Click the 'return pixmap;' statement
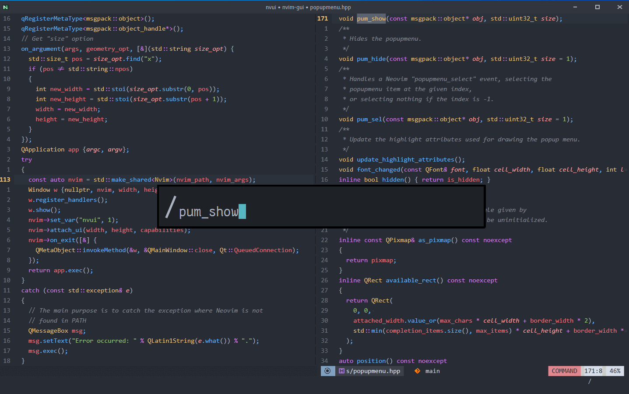629x394 pixels. (371, 260)
